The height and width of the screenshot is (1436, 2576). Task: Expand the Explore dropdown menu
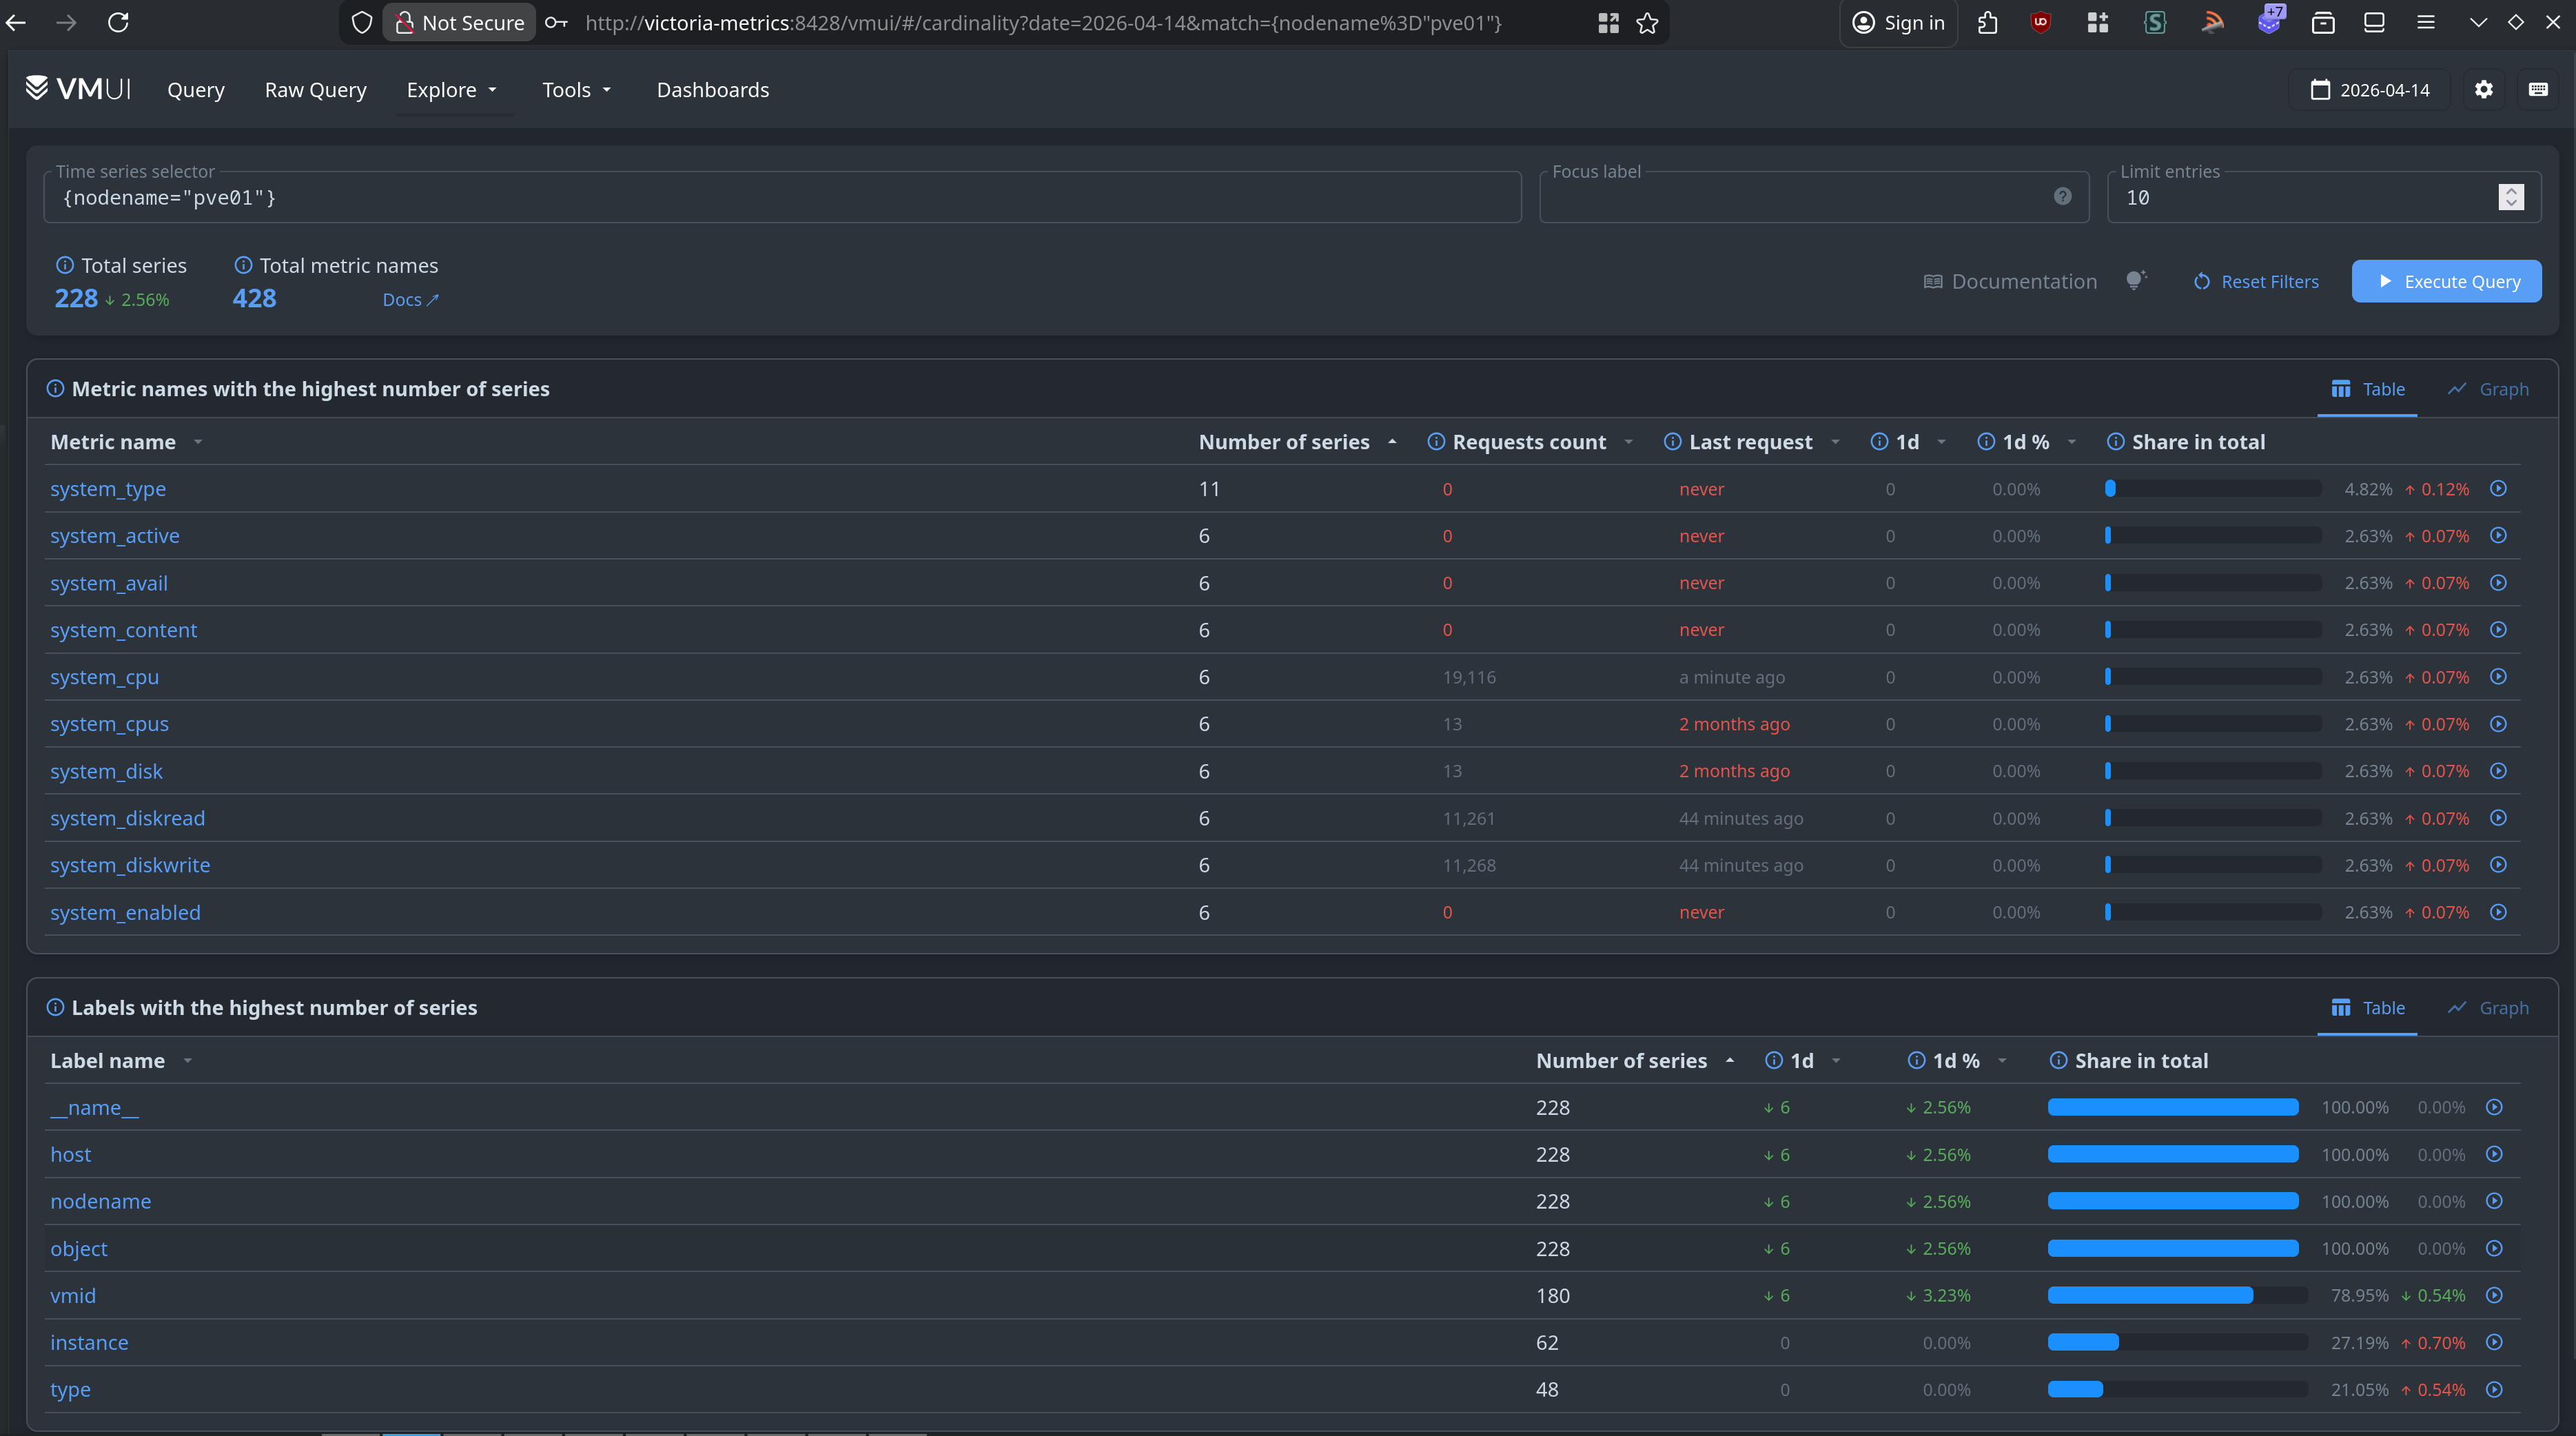[452, 90]
